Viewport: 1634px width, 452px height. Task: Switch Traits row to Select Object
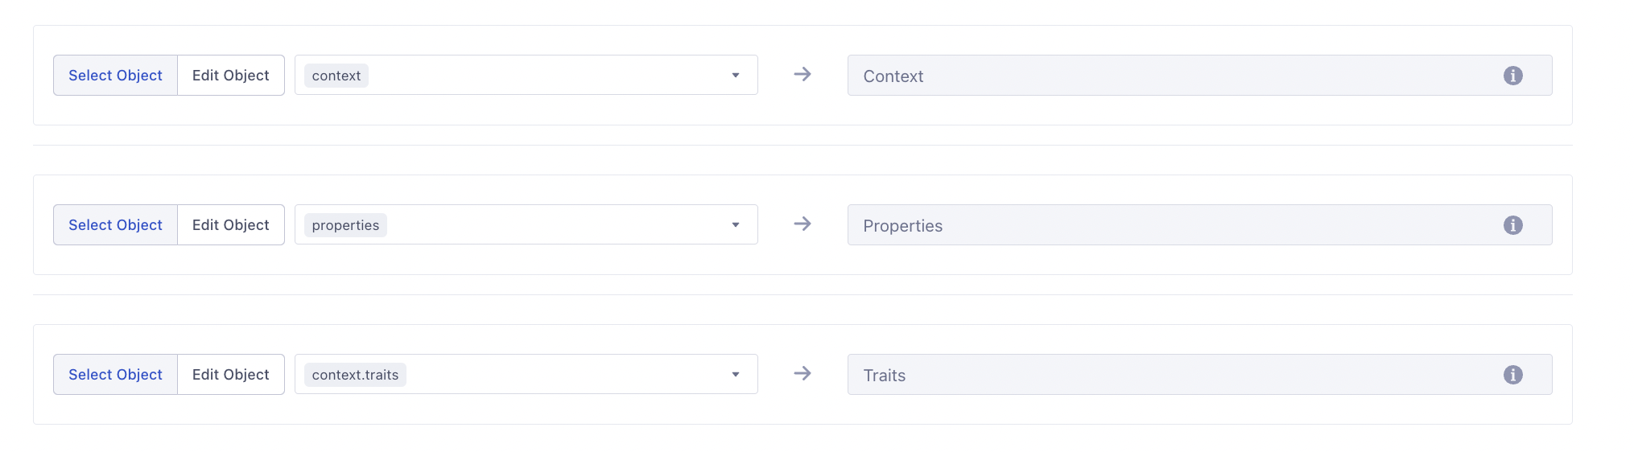click(115, 375)
